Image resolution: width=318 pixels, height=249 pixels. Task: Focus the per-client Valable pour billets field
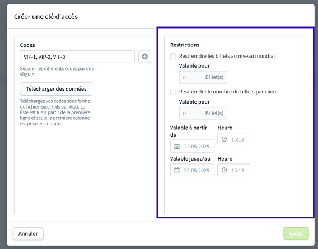point(203,113)
